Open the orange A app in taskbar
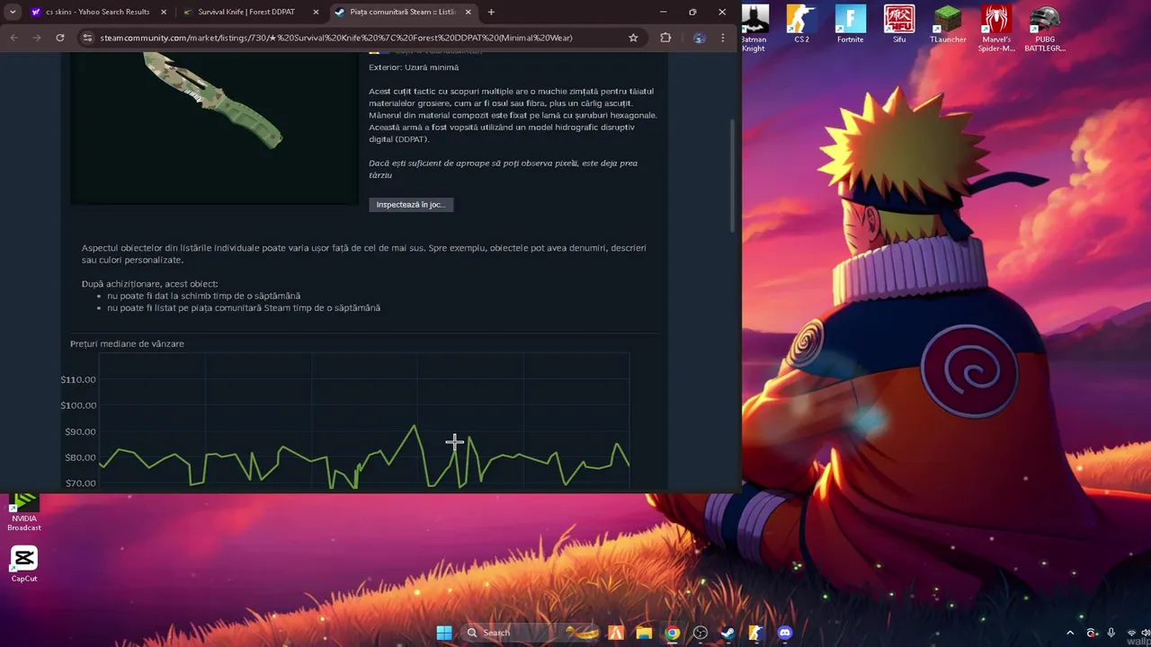 pyautogui.click(x=616, y=633)
